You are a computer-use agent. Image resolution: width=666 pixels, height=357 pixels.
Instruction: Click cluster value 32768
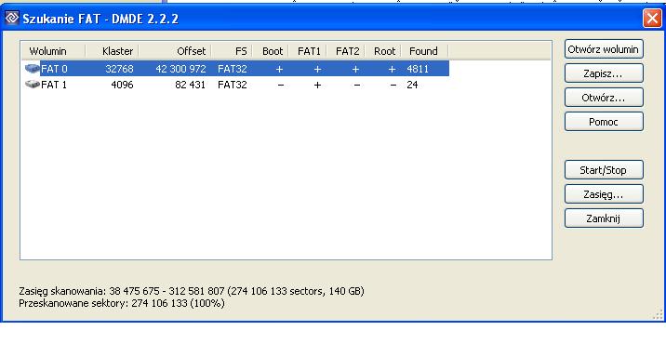119,69
